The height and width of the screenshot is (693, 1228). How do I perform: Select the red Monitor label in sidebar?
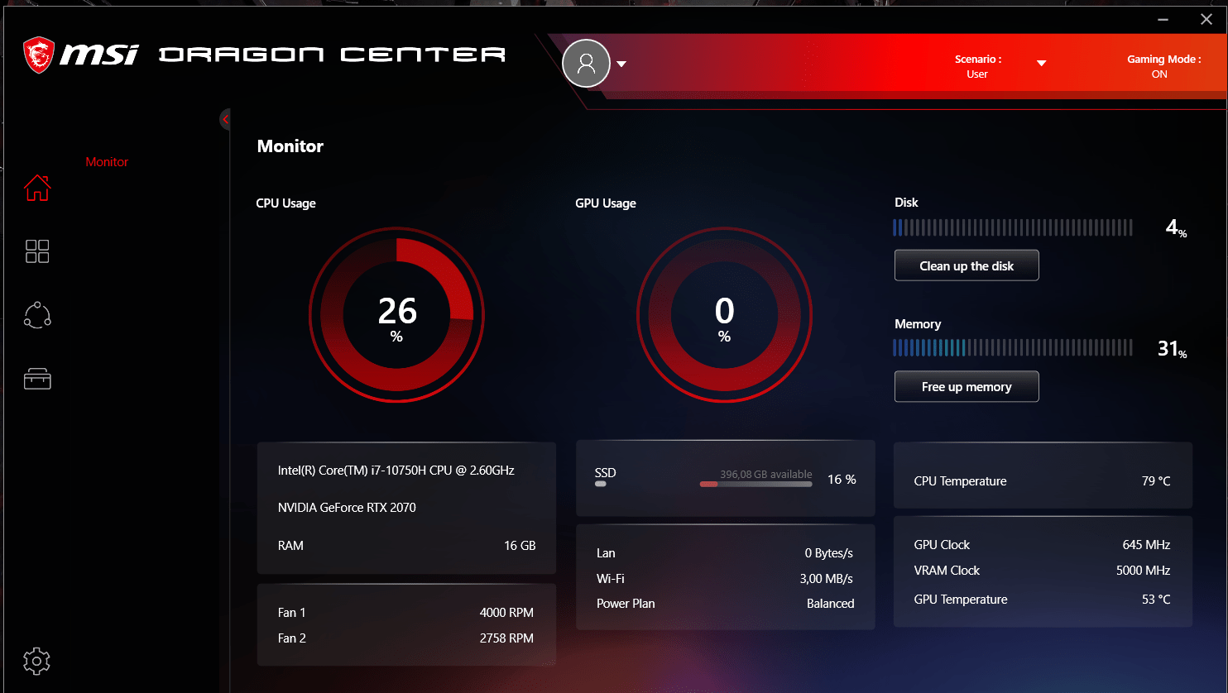(x=107, y=162)
